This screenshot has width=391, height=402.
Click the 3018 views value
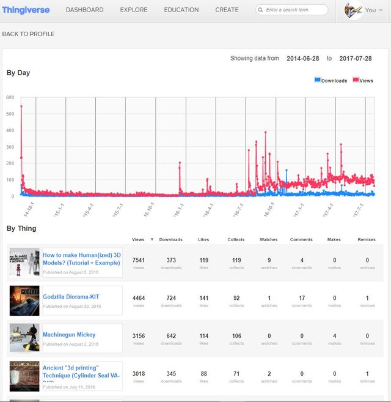pyautogui.click(x=139, y=374)
